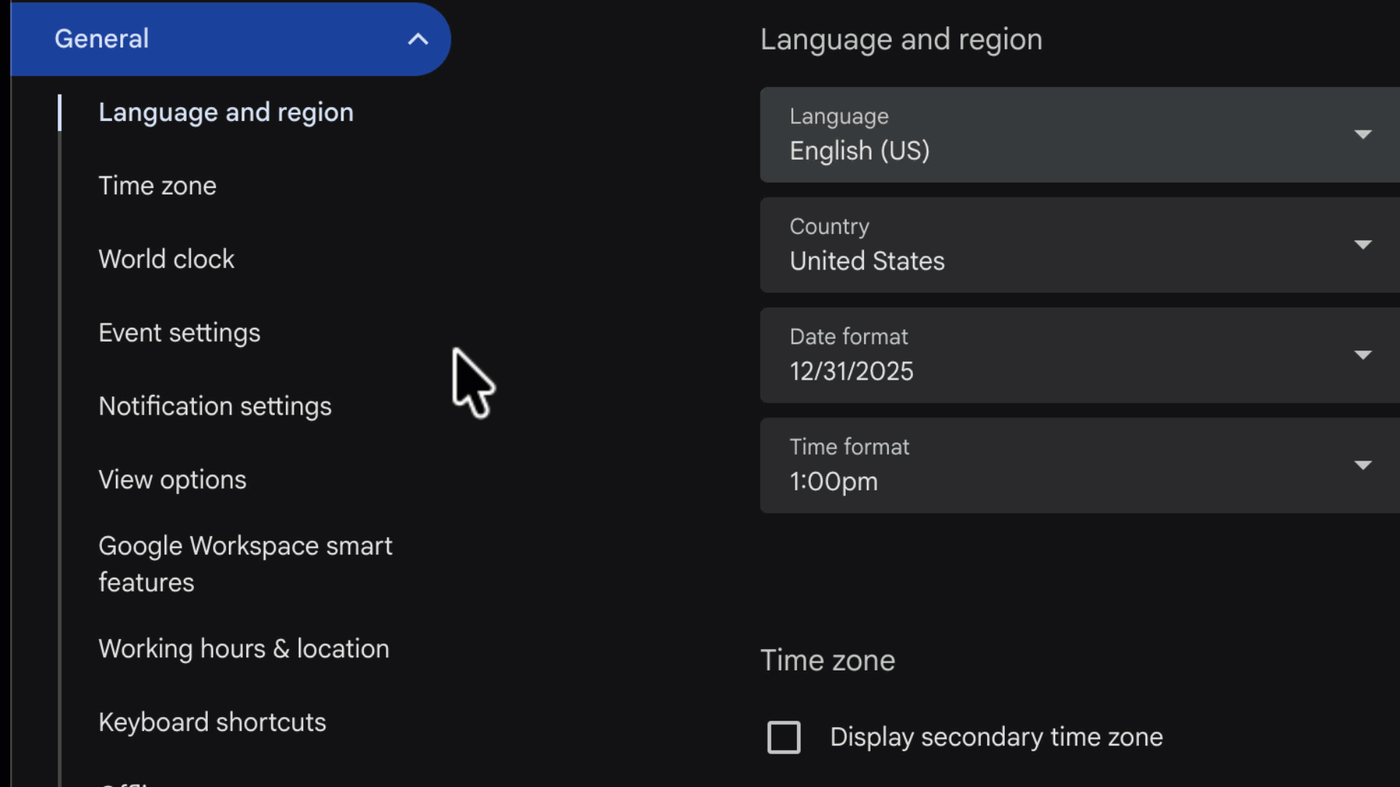
Task: Open Google Workspace smart features
Action: tap(245, 564)
